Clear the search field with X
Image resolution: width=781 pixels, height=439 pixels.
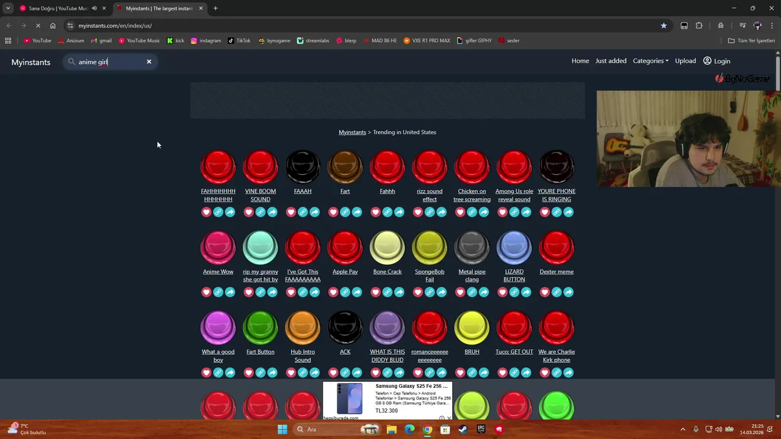coord(149,62)
